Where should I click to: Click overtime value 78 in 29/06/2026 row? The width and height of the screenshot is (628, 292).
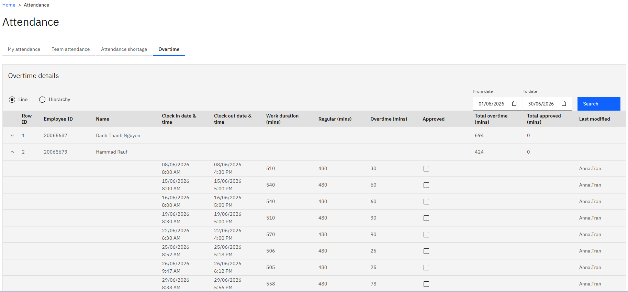pyautogui.click(x=373, y=284)
